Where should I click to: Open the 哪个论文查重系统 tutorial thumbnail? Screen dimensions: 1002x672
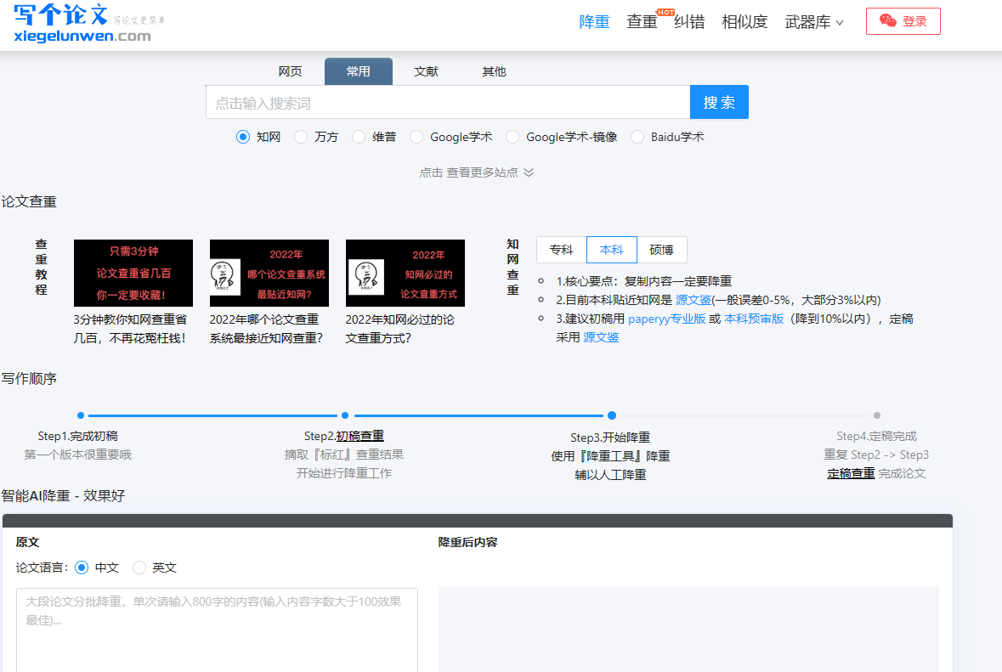[269, 273]
